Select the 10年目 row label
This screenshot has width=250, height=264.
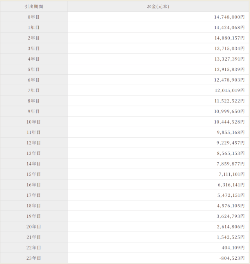tap(34, 122)
